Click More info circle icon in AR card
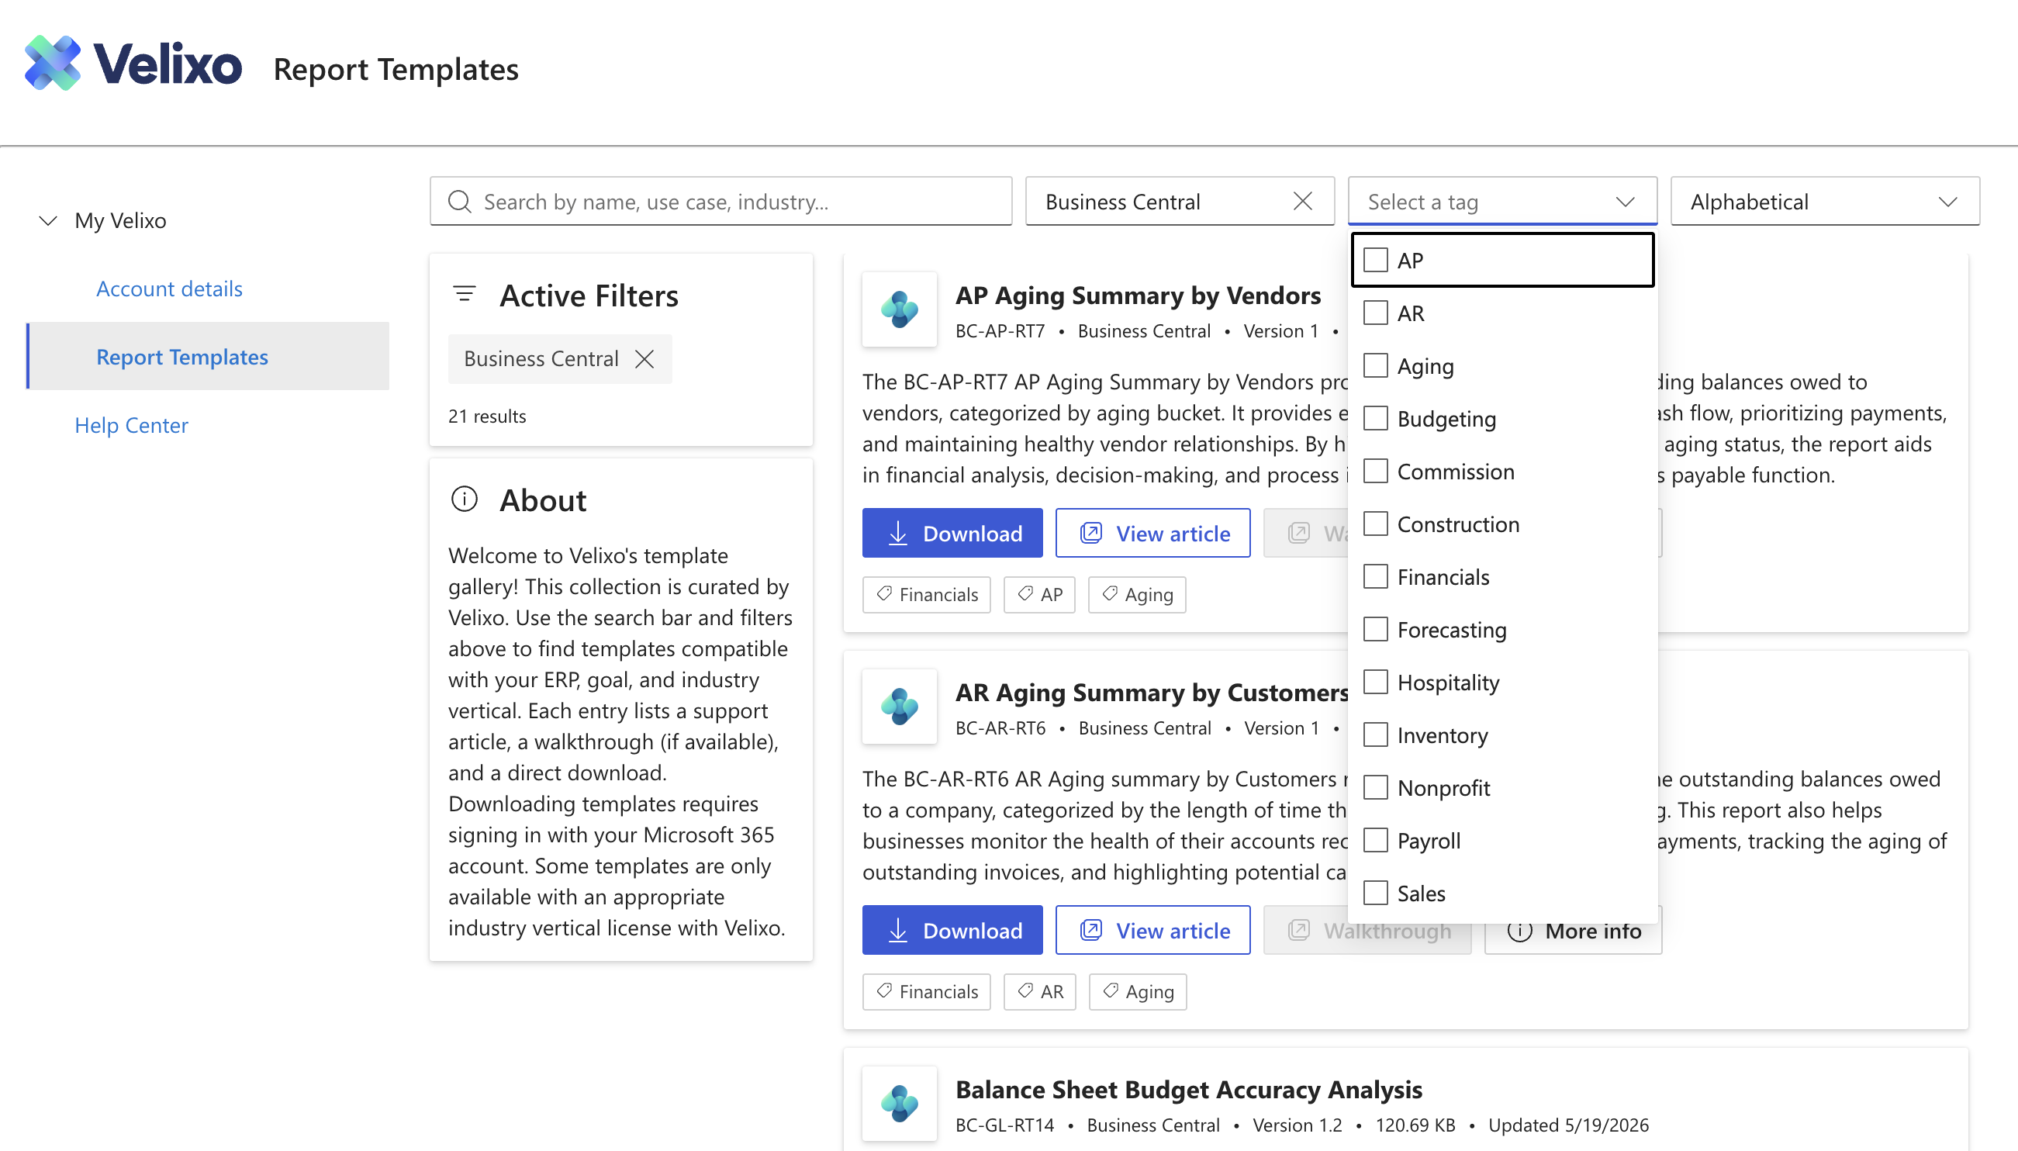The height and width of the screenshot is (1151, 2018). [x=1519, y=931]
